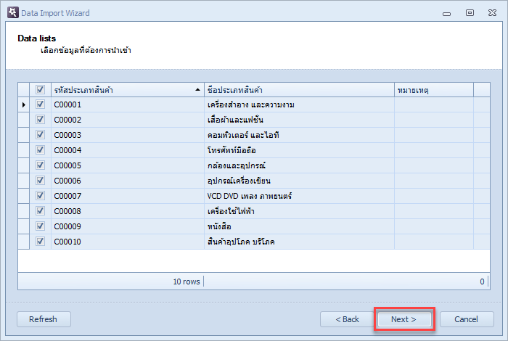This screenshot has width=508, height=341.
Task: Toggle the select-all checkbox in header
Action: point(40,89)
